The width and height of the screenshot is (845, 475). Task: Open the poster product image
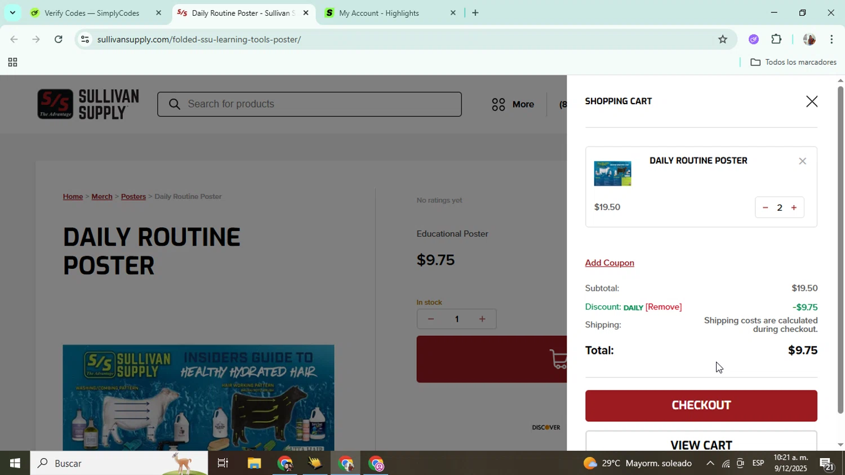point(198,398)
